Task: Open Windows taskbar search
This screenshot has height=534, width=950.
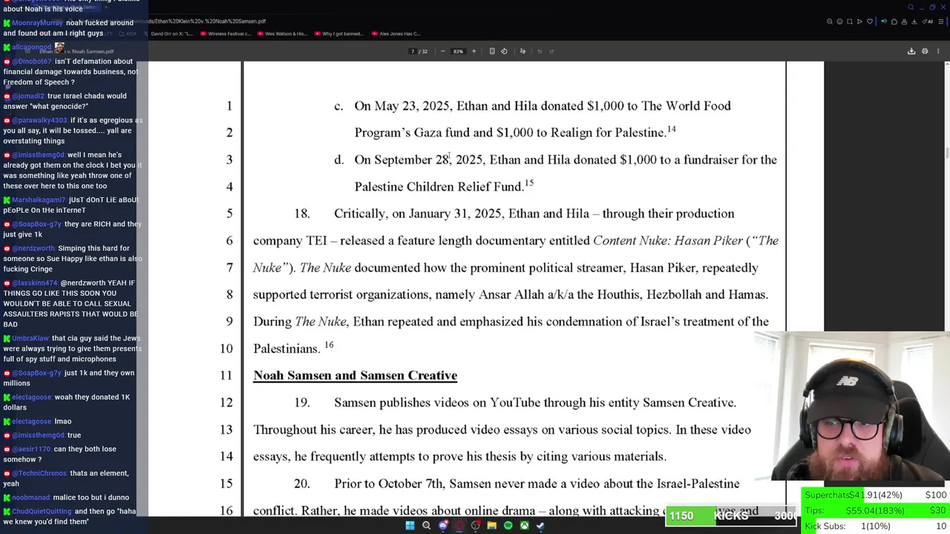Action: (427, 525)
